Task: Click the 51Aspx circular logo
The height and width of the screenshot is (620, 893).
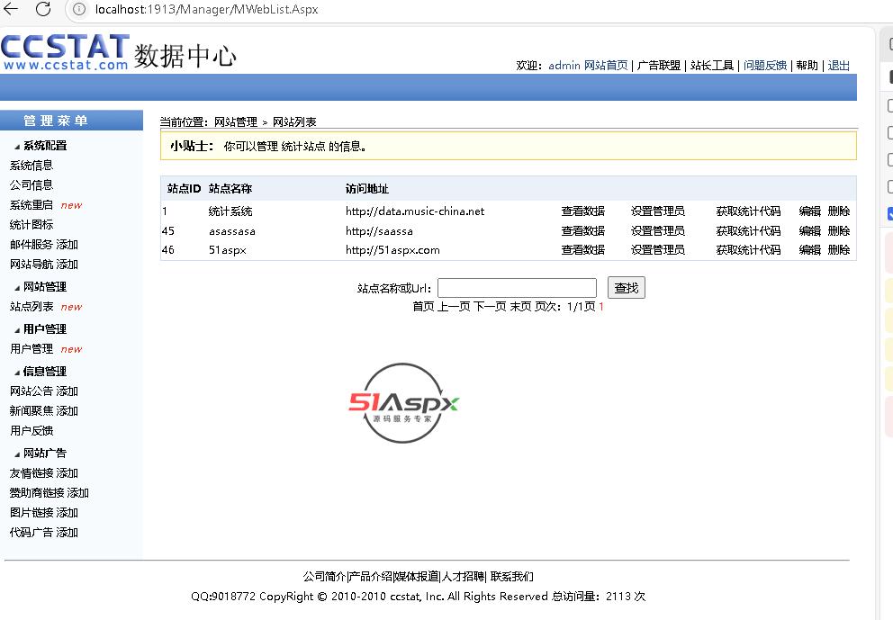Action: click(404, 403)
